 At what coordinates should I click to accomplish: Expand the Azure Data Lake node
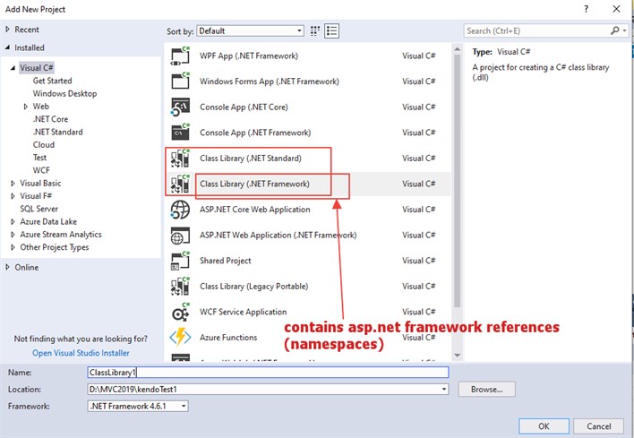(x=13, y=221)
